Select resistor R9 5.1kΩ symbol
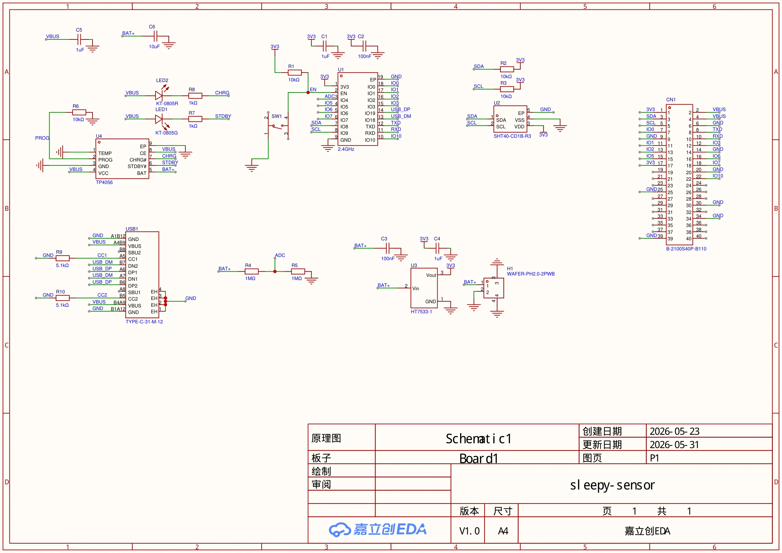This screenshot has width=782, height=553. (x=63, y=259)
